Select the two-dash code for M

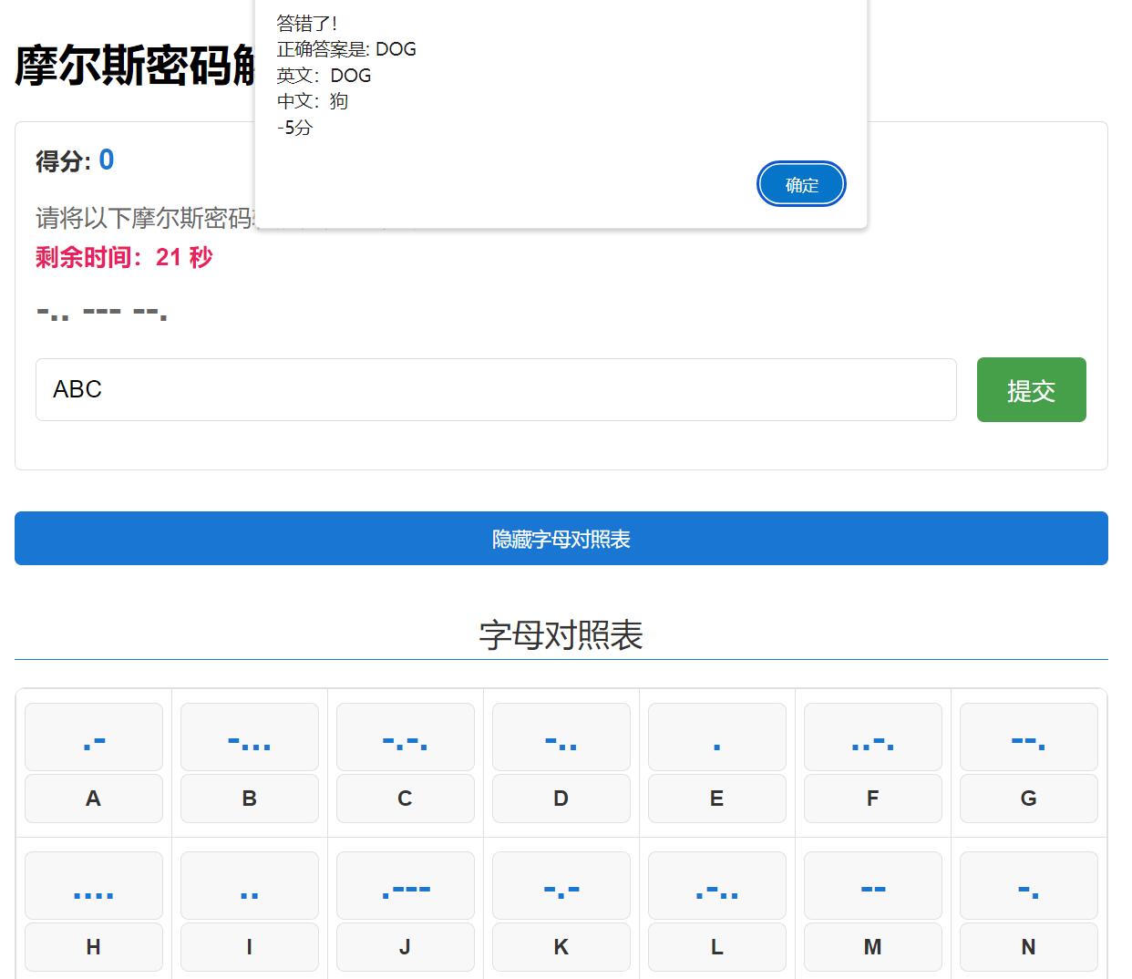(873, 886)
